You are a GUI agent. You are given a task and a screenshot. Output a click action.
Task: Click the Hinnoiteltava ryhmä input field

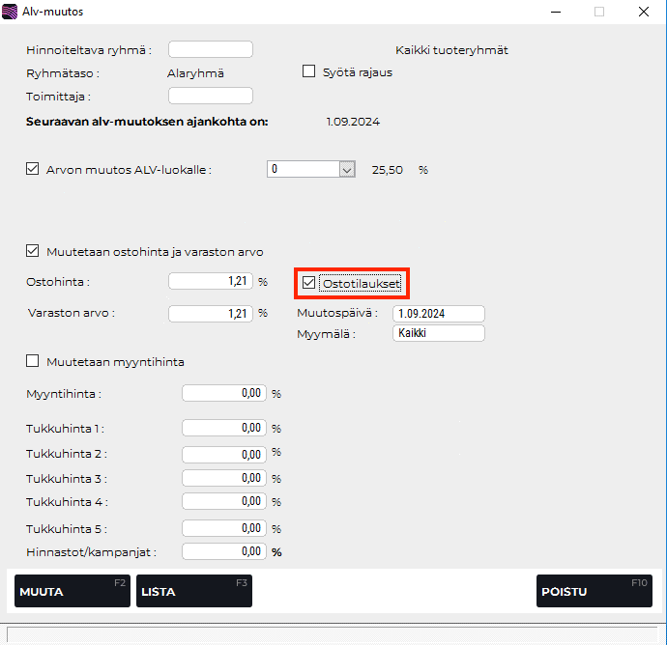pos(210,49)
